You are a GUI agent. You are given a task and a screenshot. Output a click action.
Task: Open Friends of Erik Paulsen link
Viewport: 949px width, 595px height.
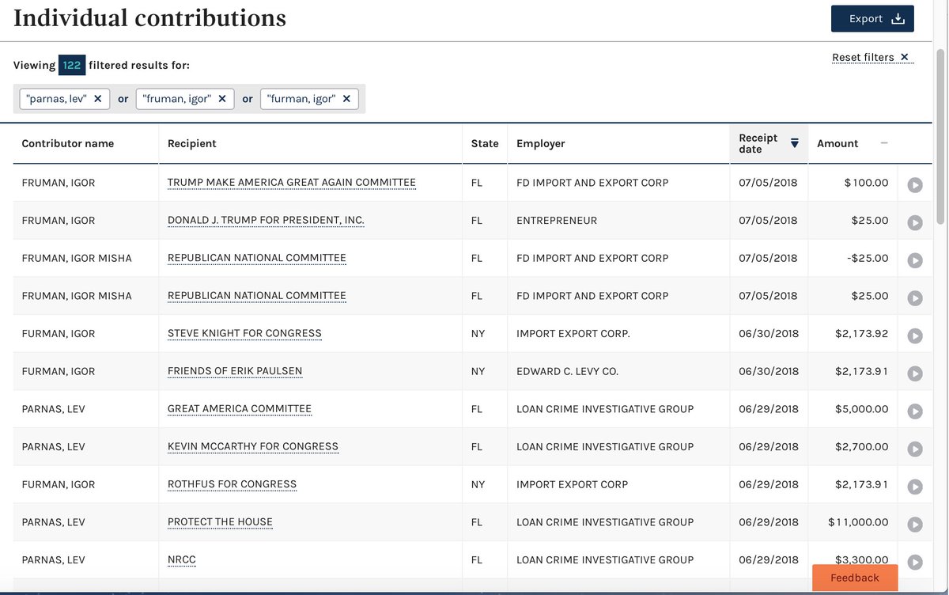(x=235, y=371)
